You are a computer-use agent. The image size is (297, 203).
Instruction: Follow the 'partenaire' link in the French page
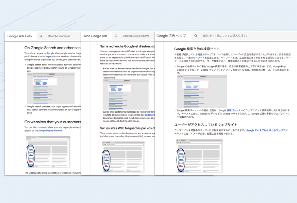click(x=150, y=115)
